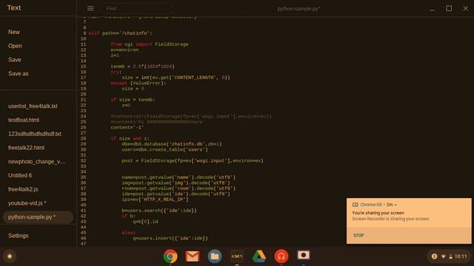Select newphoto_change_v... file
This screenshot has height=266, width=474.
(36, 162)
